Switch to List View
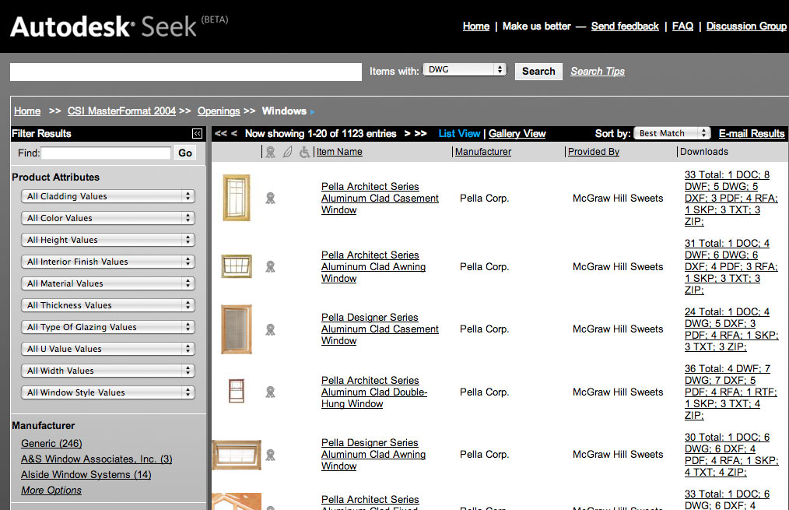Viewport: 789px width, 510px height. tap(459, 133)
